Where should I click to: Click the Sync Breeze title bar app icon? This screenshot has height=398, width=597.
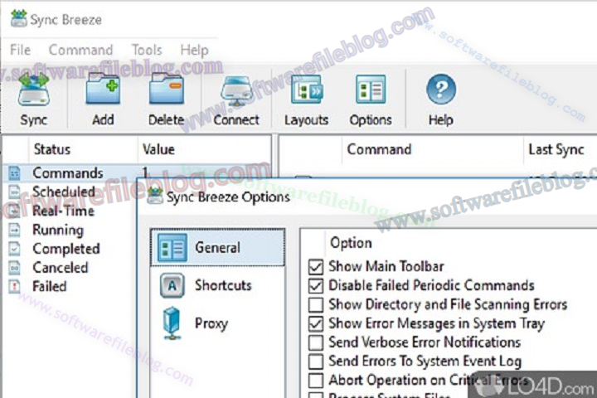[x=18, y=18]
